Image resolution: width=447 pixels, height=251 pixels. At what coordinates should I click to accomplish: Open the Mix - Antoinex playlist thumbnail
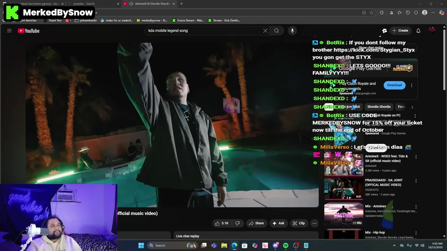[344, 214]
